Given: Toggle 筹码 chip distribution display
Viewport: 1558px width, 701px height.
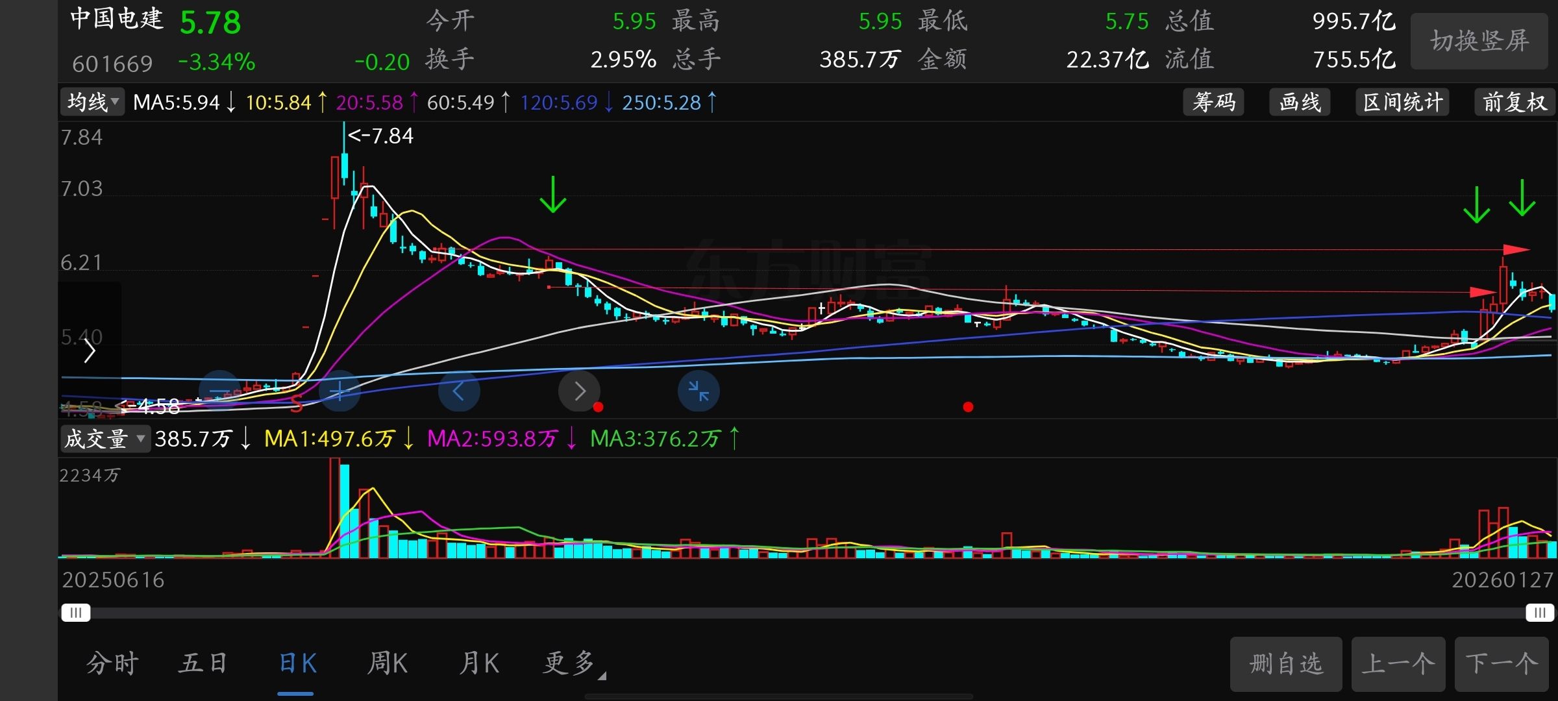Looking at the screenshot, I should 1213,103.
